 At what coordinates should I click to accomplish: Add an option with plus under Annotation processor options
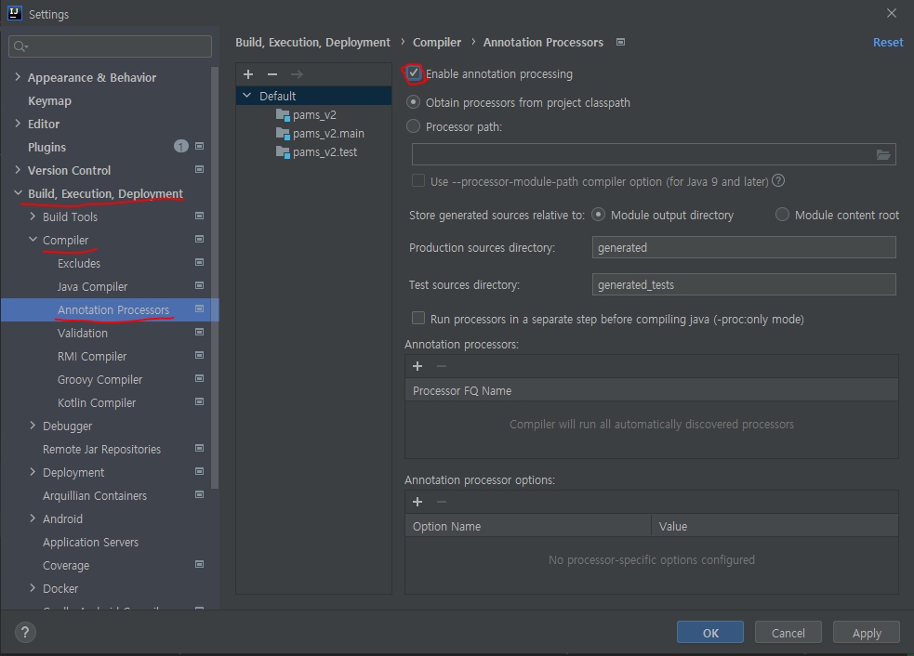[417, 502]
